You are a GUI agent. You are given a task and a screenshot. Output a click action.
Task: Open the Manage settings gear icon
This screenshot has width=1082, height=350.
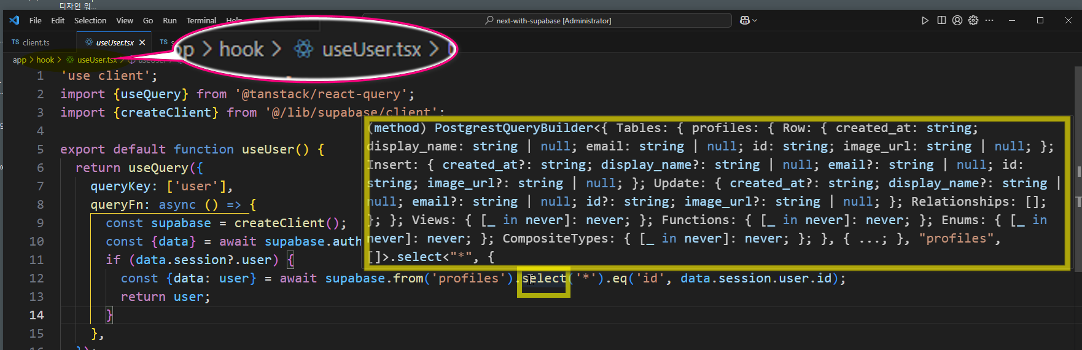[973, 20]
